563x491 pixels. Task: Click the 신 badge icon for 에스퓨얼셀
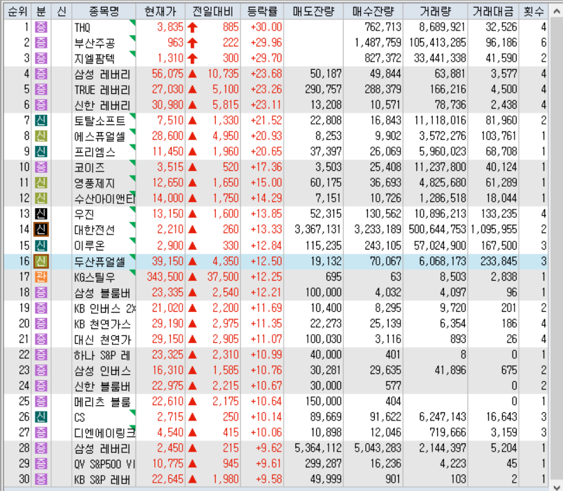[x=41, y=136]
